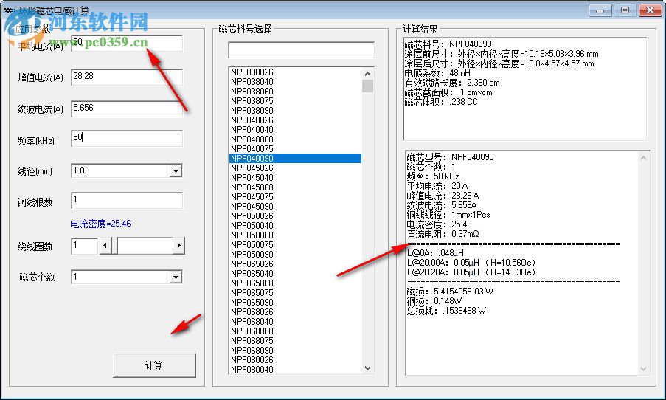Open the 磁芯个数 dropdown
The image size is (666, 400).
[x=176, y=277]
